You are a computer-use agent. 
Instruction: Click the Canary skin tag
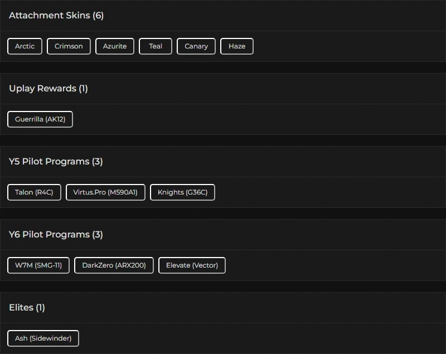196,46
